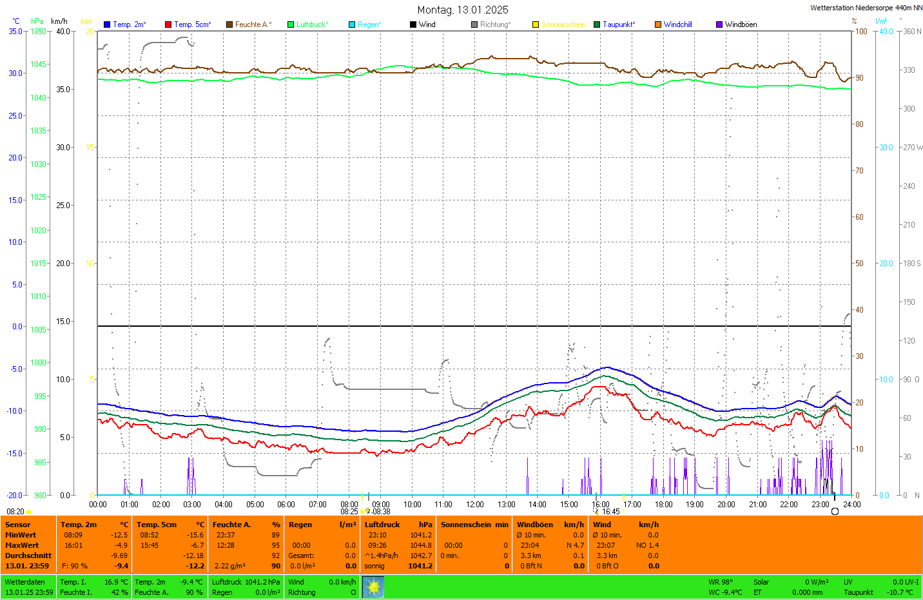Click the 16:45 sunset time marker
The width and height of the screenshot is (923, 600).
610,512
